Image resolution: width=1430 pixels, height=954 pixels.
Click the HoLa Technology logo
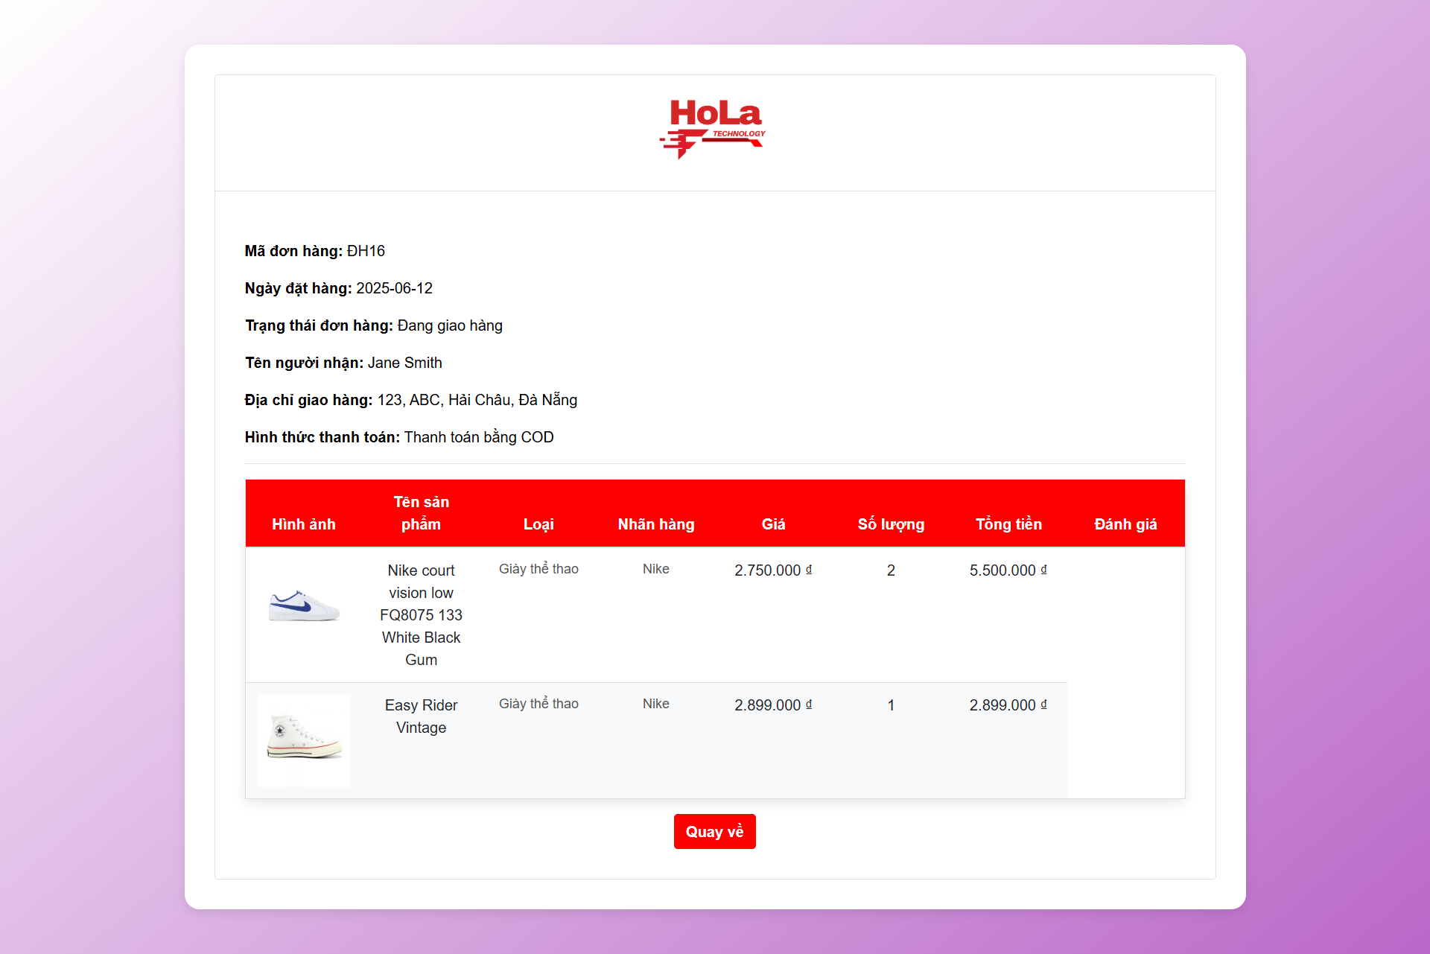coord(713,129)
